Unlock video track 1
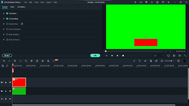This screenshot has height=106, width=189. (6, 91)
